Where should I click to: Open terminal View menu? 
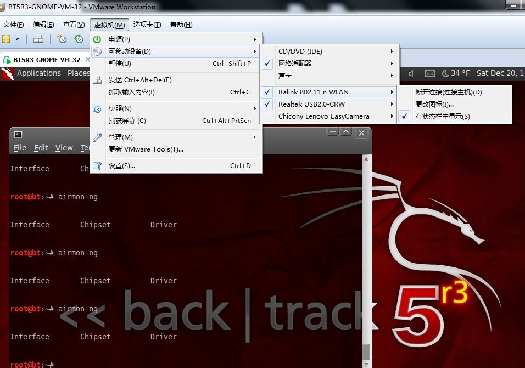[64, 148]
